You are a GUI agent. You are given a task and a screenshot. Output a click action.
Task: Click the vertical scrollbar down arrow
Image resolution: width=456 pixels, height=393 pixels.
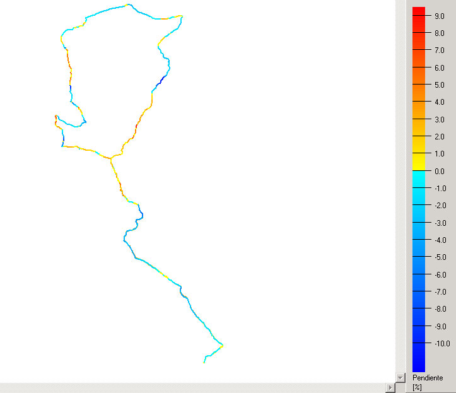[400, 378]
